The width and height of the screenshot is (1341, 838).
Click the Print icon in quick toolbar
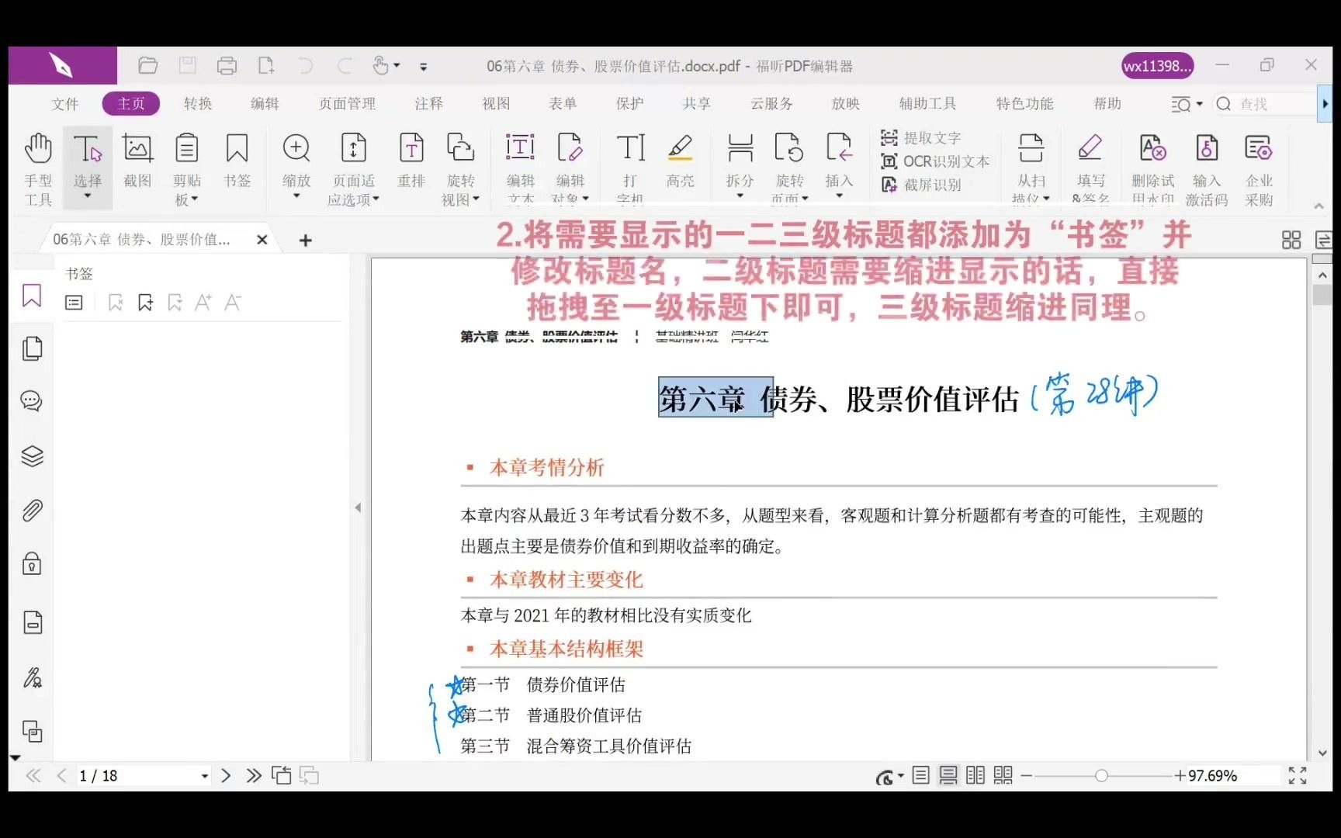coord(227,66)
